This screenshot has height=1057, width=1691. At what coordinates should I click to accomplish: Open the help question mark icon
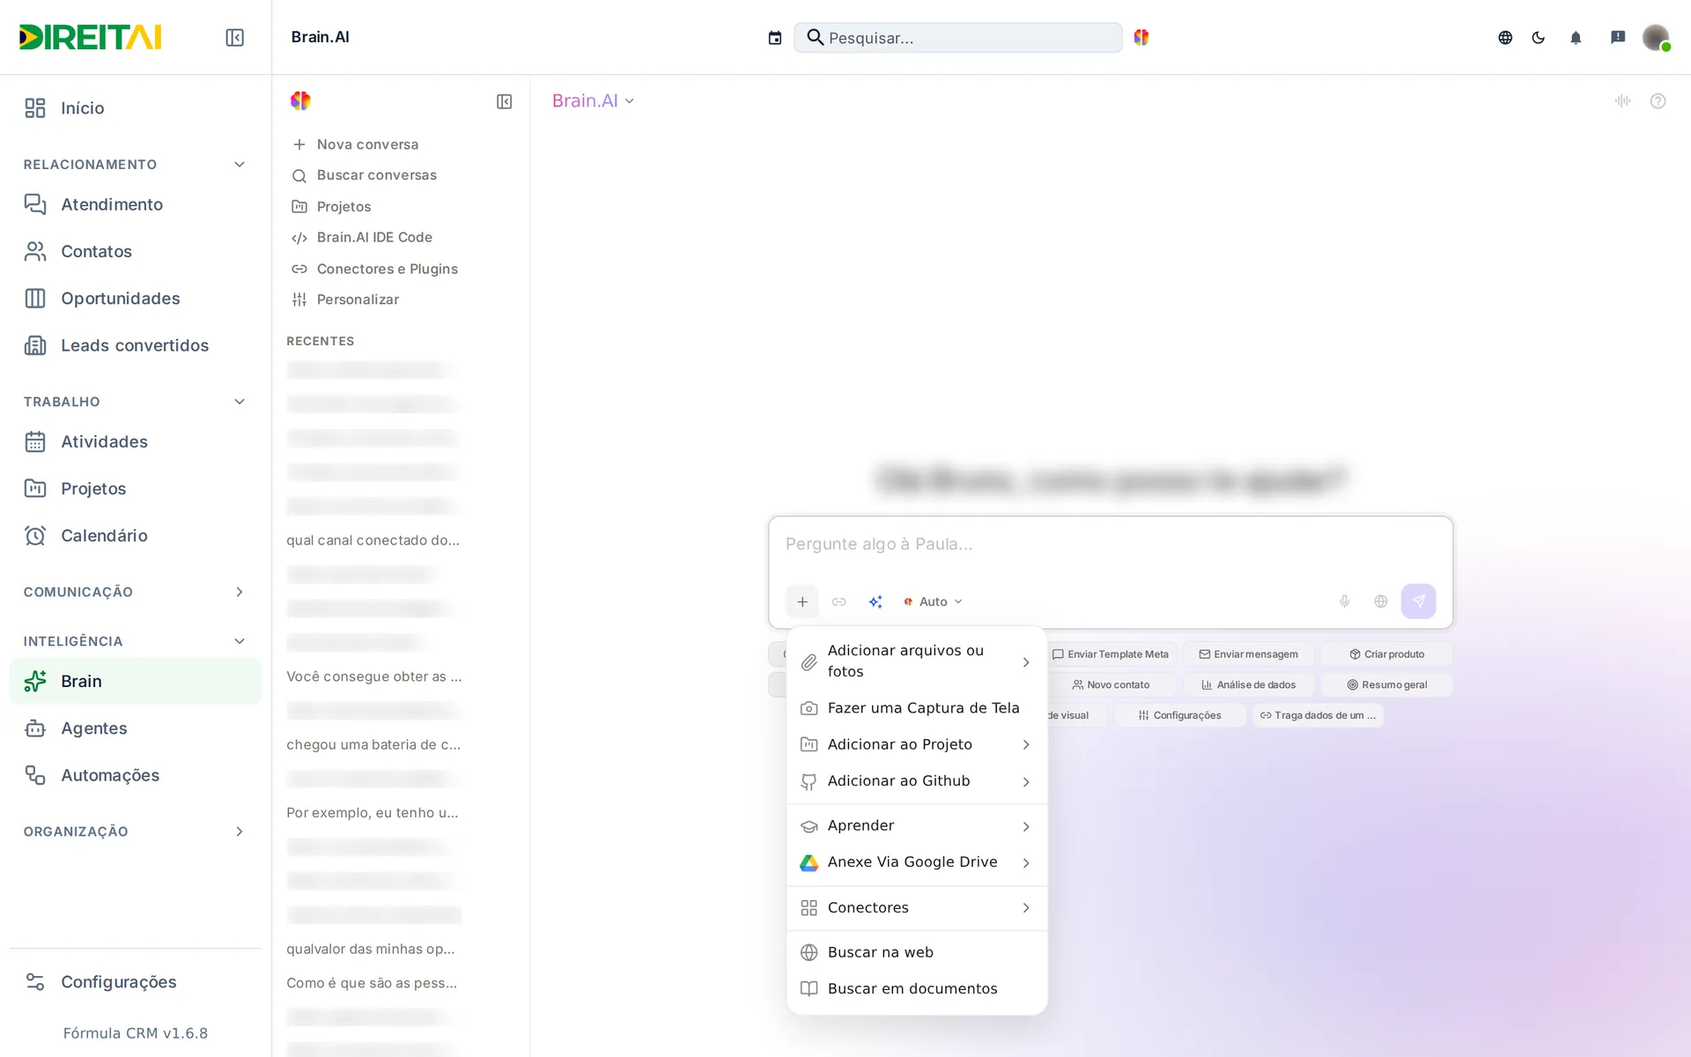(1658, 100)
